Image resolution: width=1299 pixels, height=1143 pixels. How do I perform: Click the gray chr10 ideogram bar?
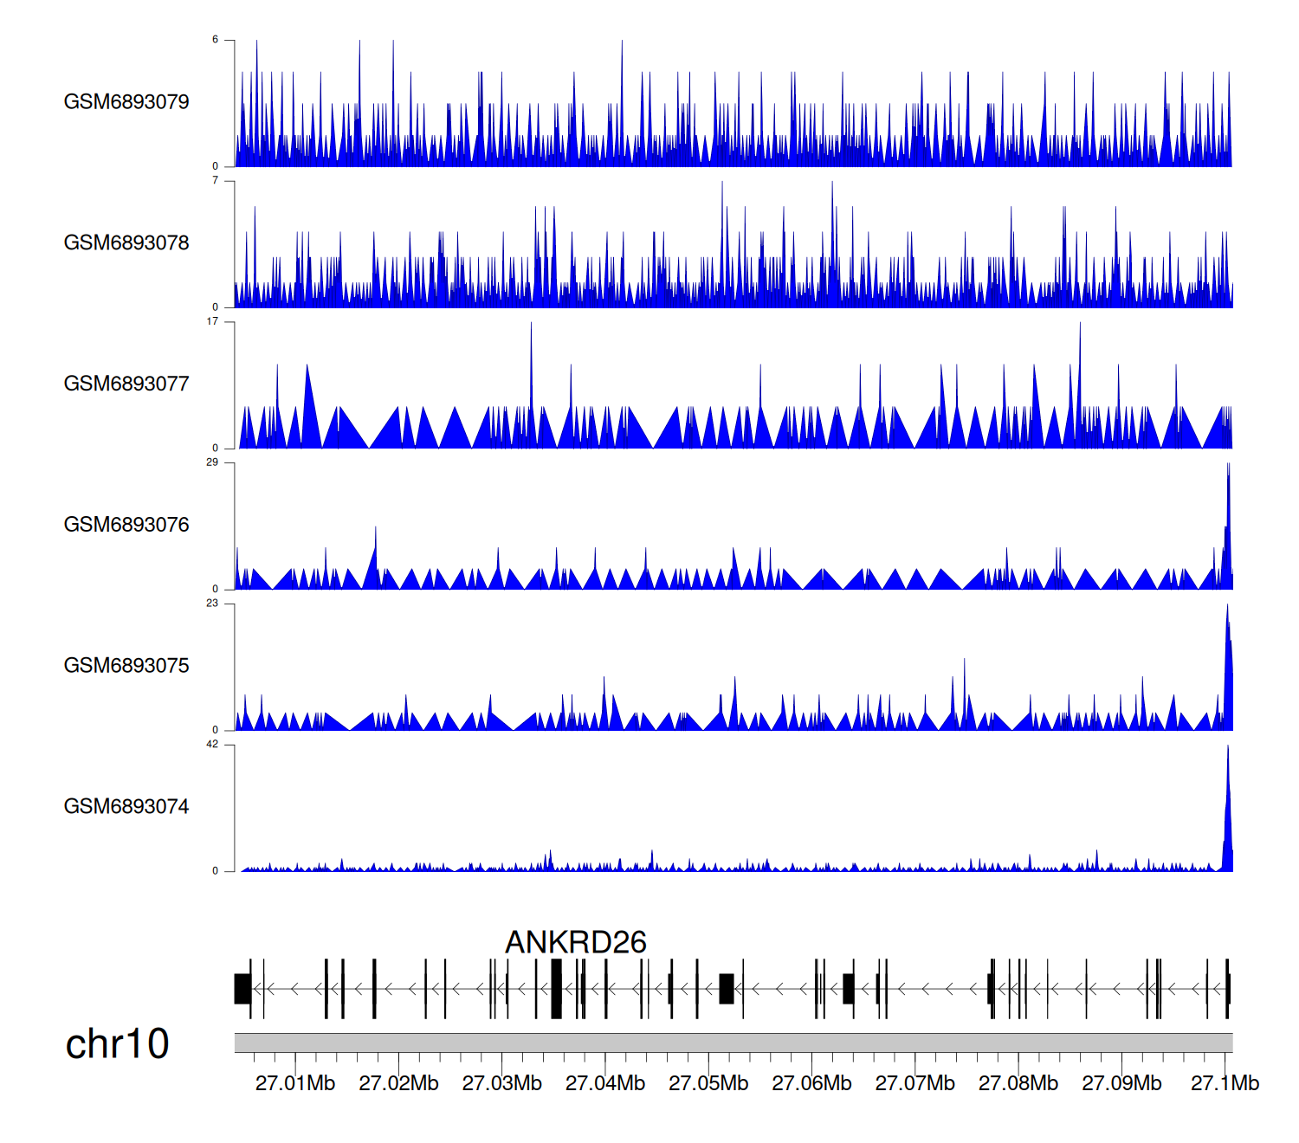[x=733, y=1043]
